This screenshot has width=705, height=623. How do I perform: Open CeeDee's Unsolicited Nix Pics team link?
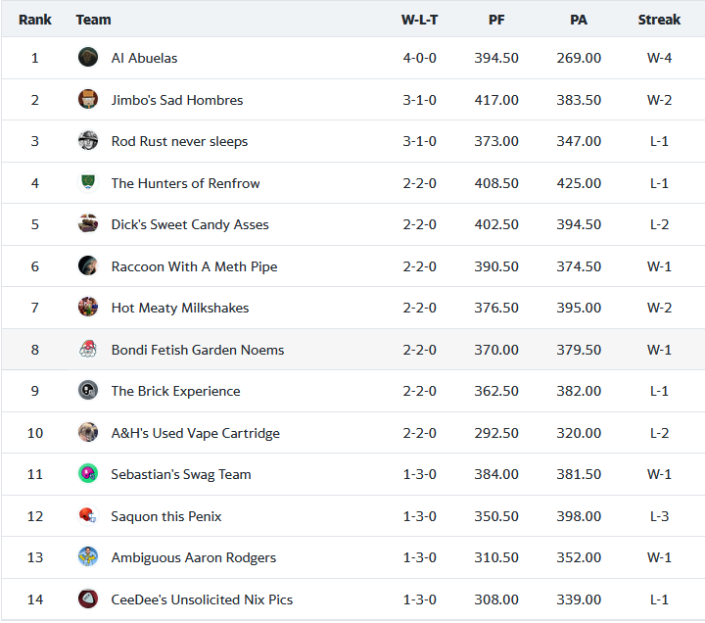tap(202, 599)
